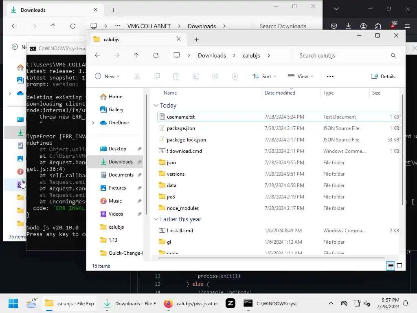The height and width of the screenshot is (313, 417).
Task: Refresh the Downloads background window
Action: pos(72,26)
